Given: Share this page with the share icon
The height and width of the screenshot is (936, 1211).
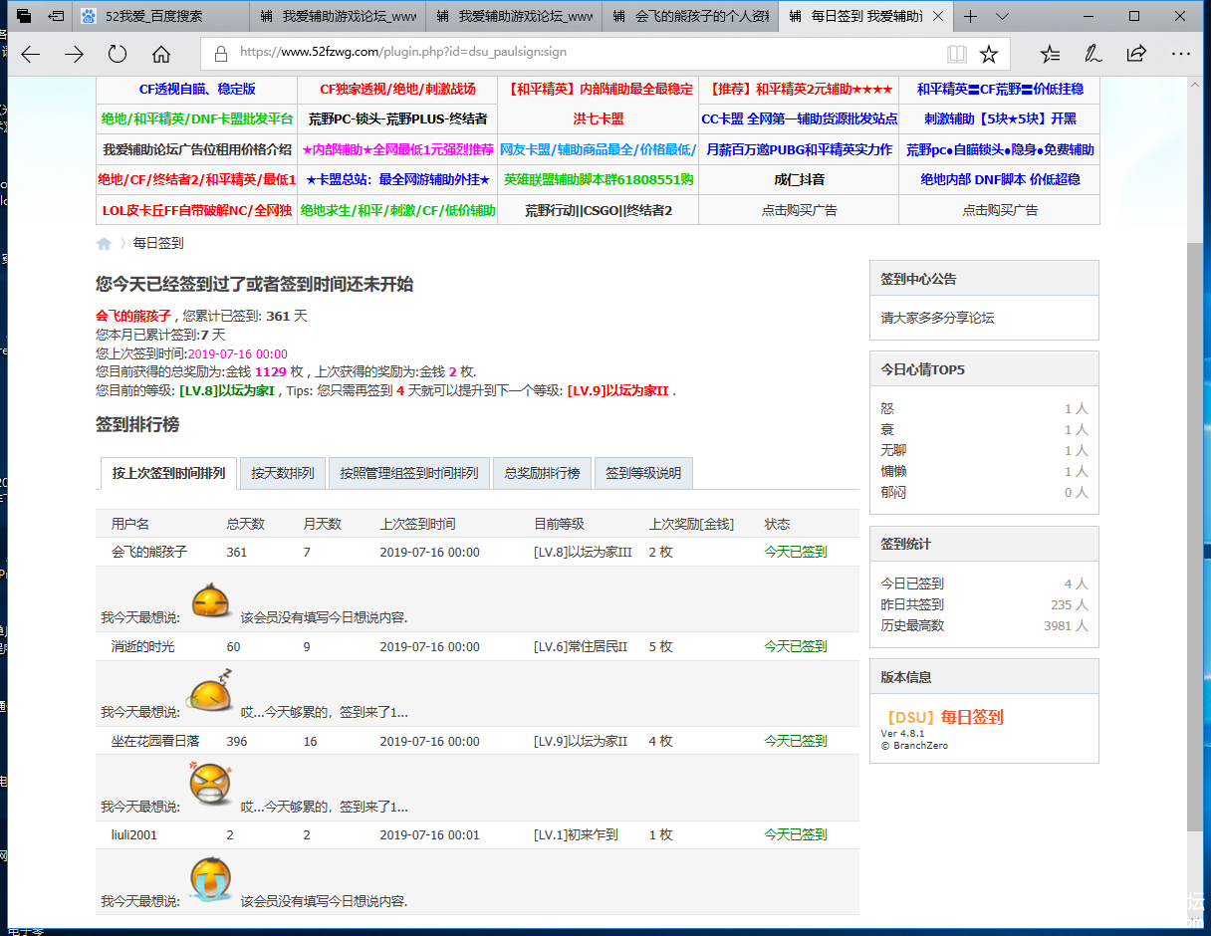Looking at the screenshot, I should click(x=1136, y=54).
